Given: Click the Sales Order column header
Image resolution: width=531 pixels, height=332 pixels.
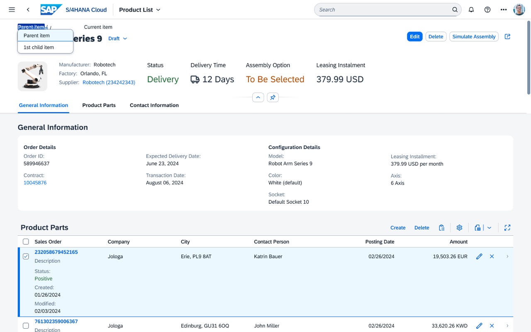Looking at the screenshot, I should 48,242.
